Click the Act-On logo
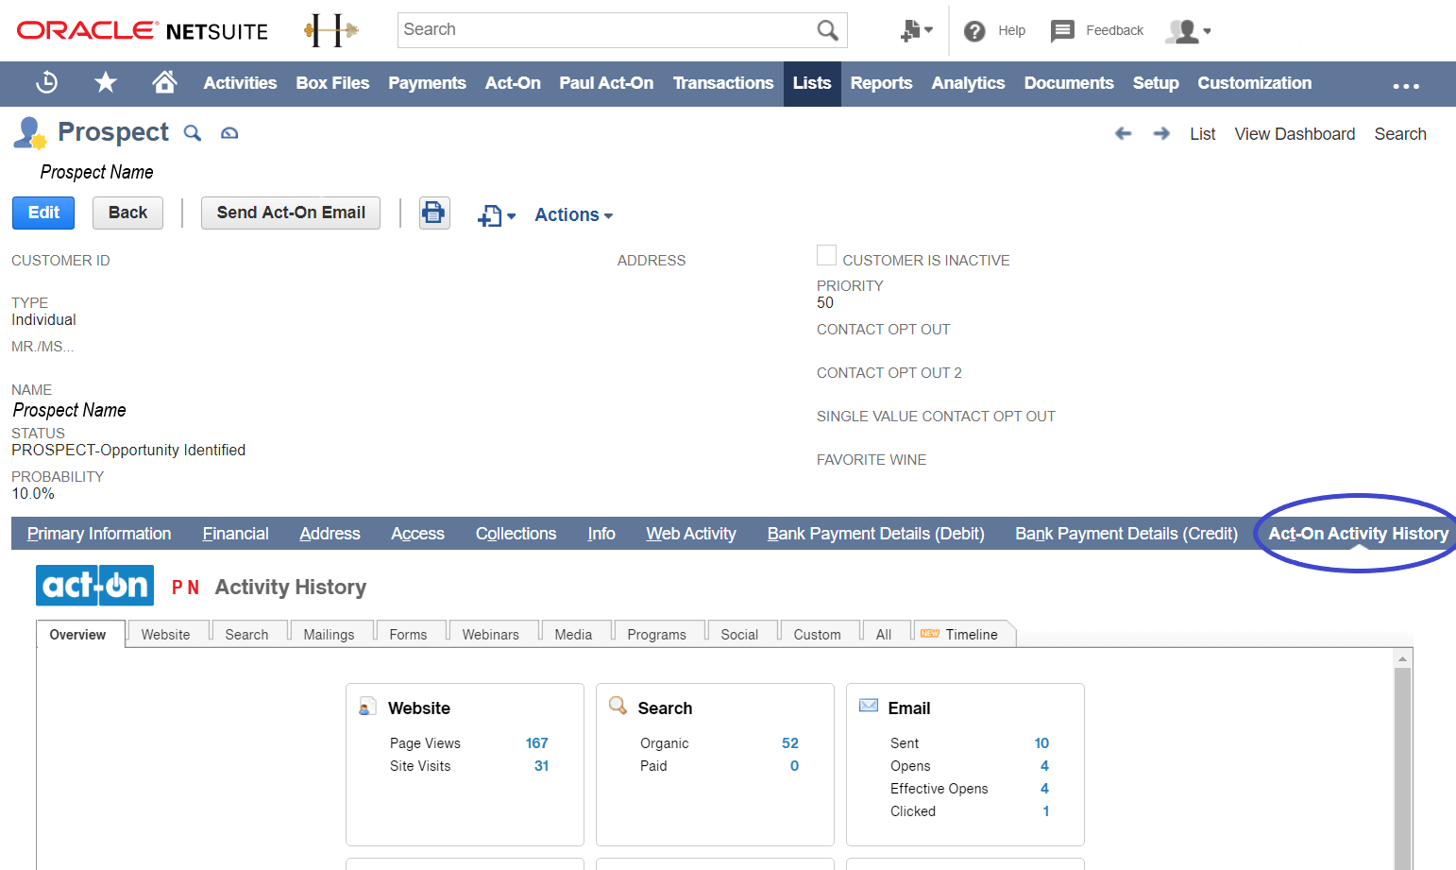1456x870 pixels. point(94,585)
